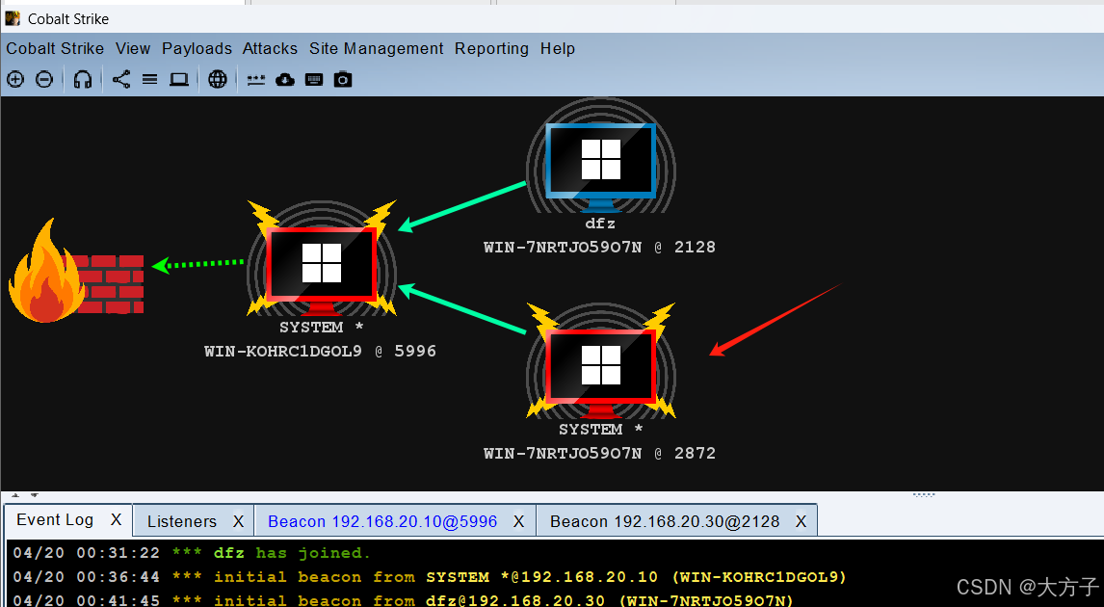
Task: Open the Reporting menu
Action: point(491,48)
